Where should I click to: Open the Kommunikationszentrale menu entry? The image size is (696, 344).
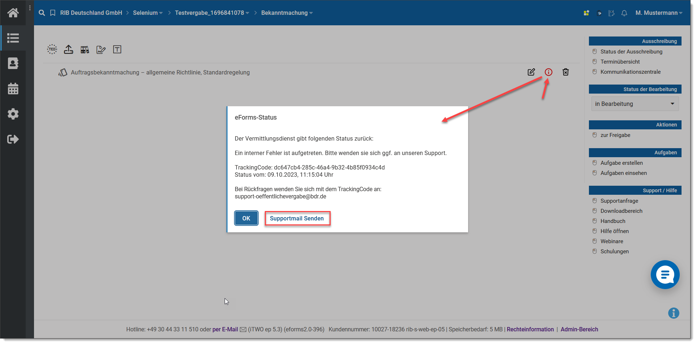630,72
